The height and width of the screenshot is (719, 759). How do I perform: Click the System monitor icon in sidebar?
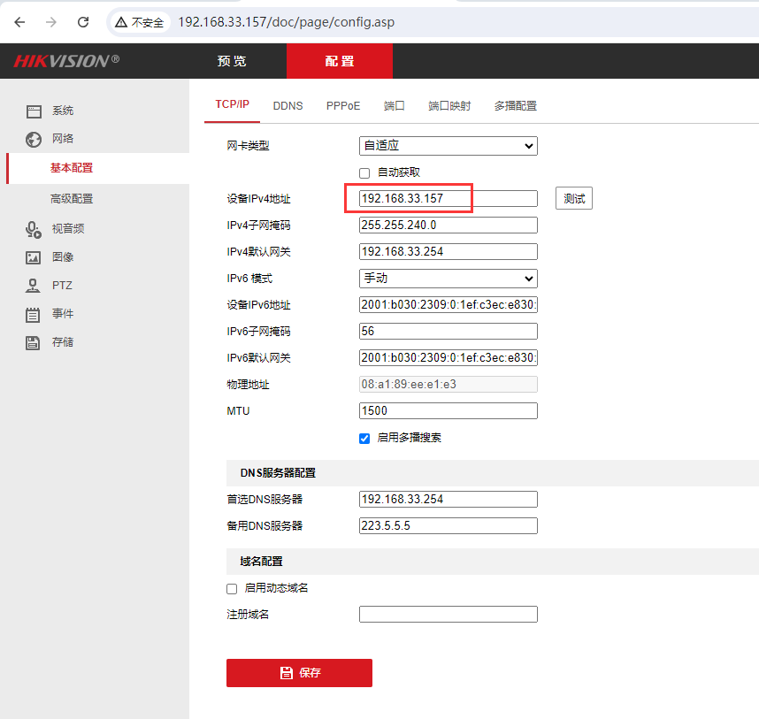(x=34, y=111)
